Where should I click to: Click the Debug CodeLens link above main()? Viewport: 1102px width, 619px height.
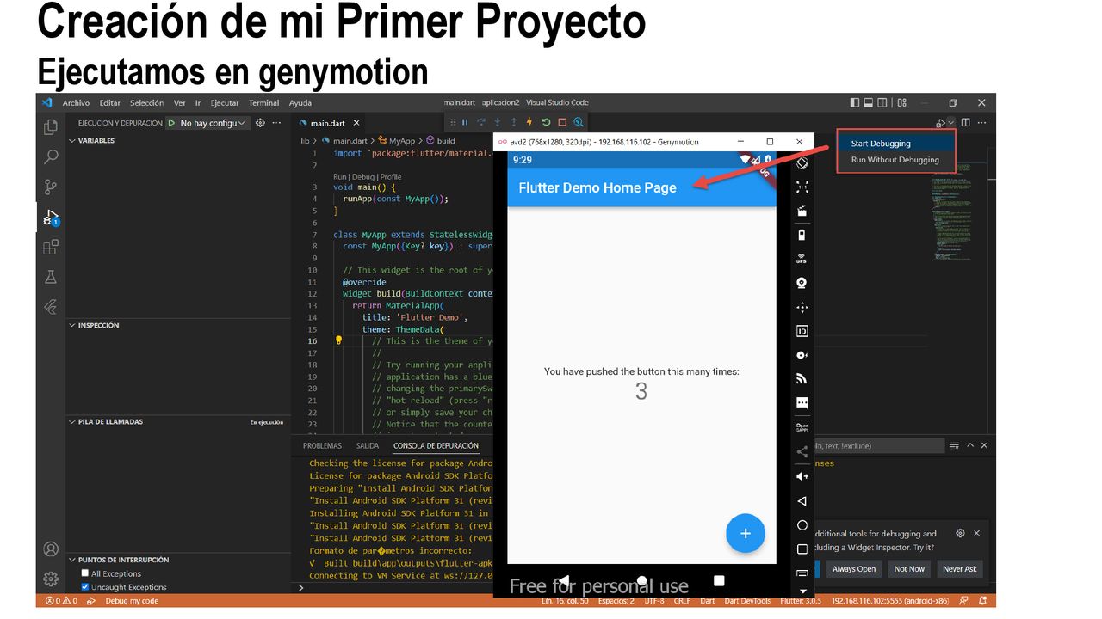363,177
